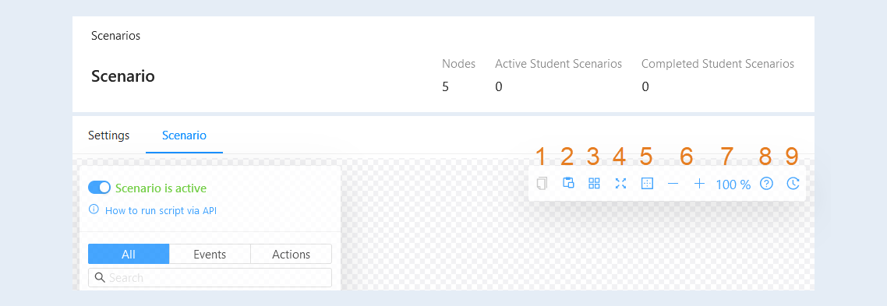Click Completed Student Scenarios label
Image resolution: width=887 pixels, height=306 pixels.
[718, 64]
